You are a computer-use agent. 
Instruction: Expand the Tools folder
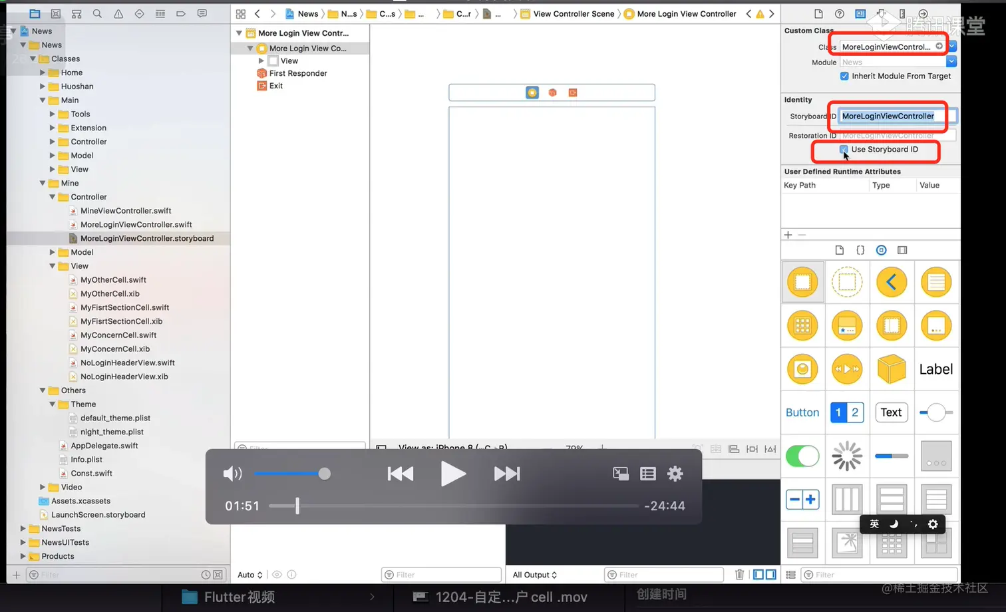(x=53, y=114)
